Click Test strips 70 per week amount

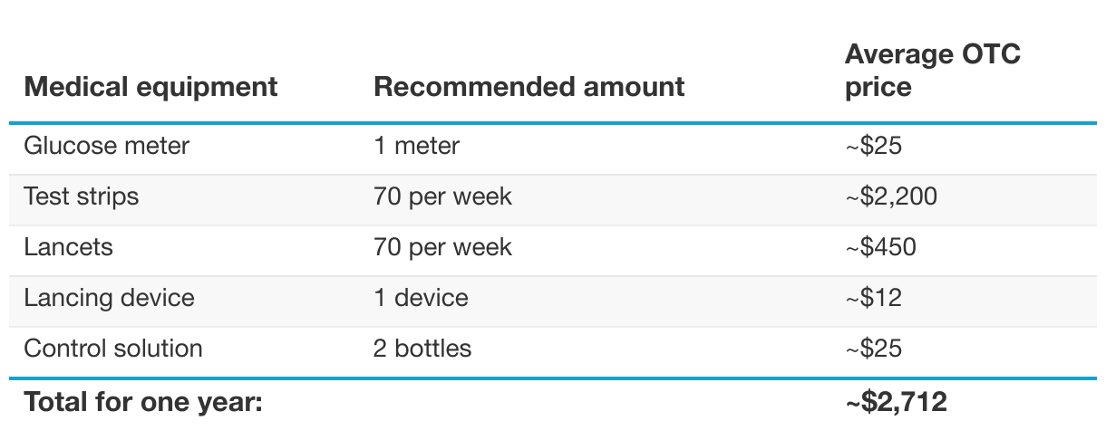click(442, 196)
